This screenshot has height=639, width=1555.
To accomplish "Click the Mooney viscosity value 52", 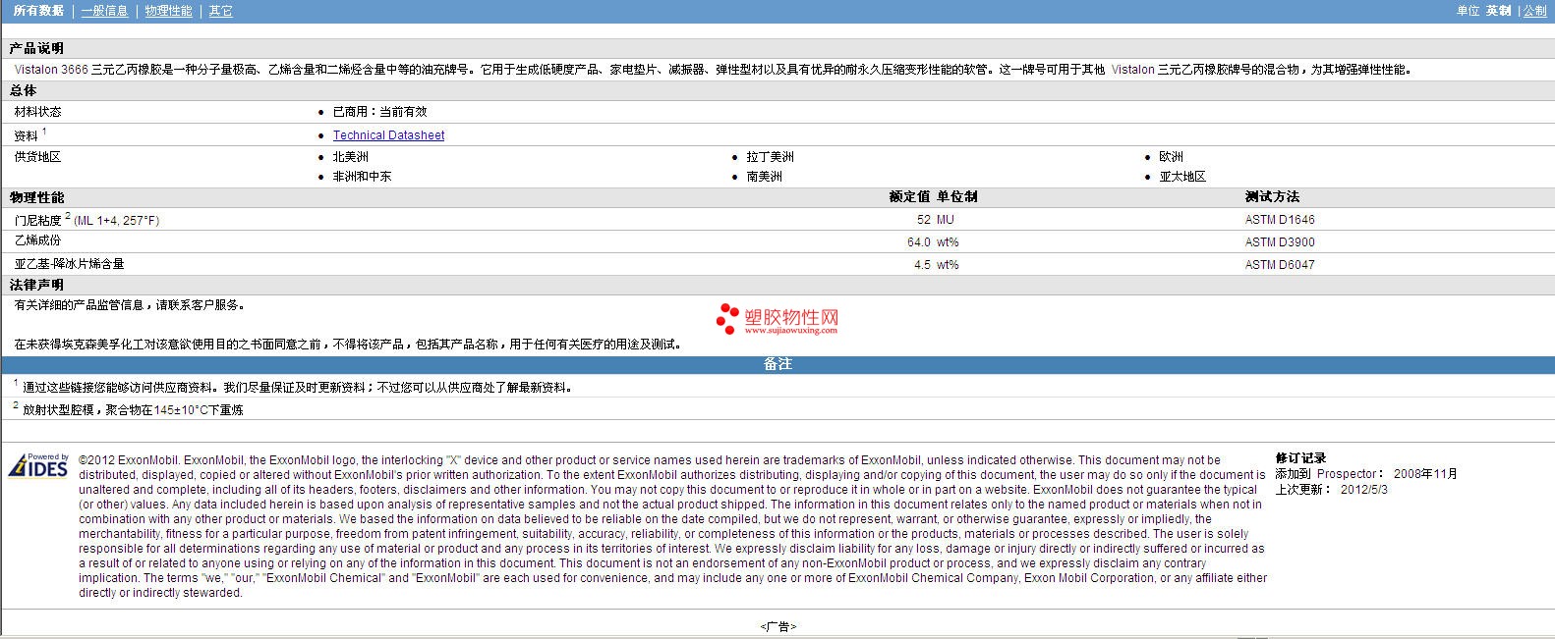I will tap(923, 220).
